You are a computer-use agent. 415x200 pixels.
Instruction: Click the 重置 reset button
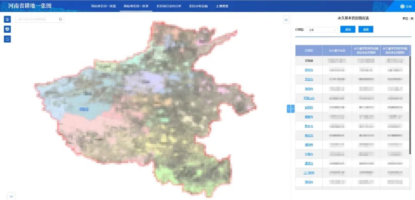[366, 29]
